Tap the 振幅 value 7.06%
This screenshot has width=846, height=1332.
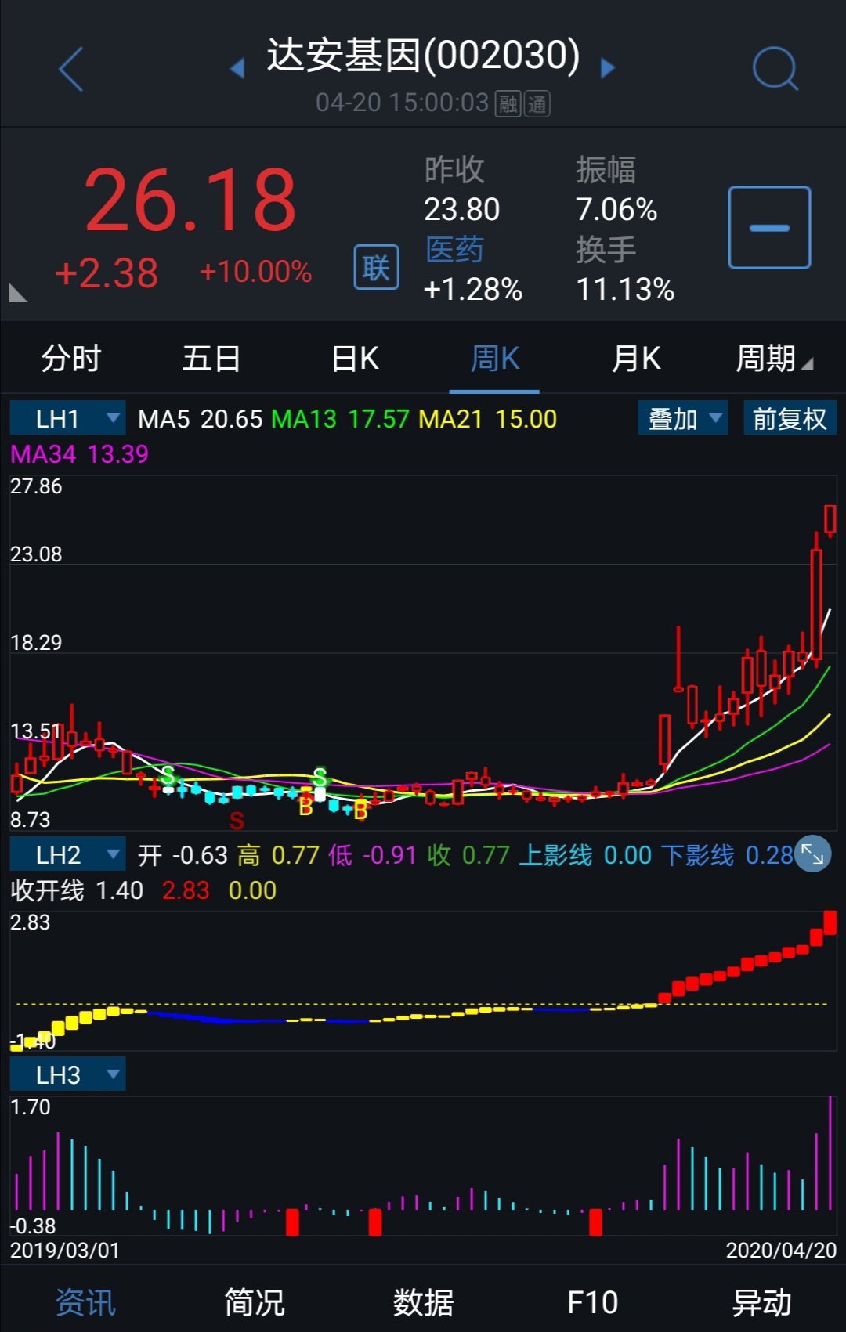click(616, 209)
